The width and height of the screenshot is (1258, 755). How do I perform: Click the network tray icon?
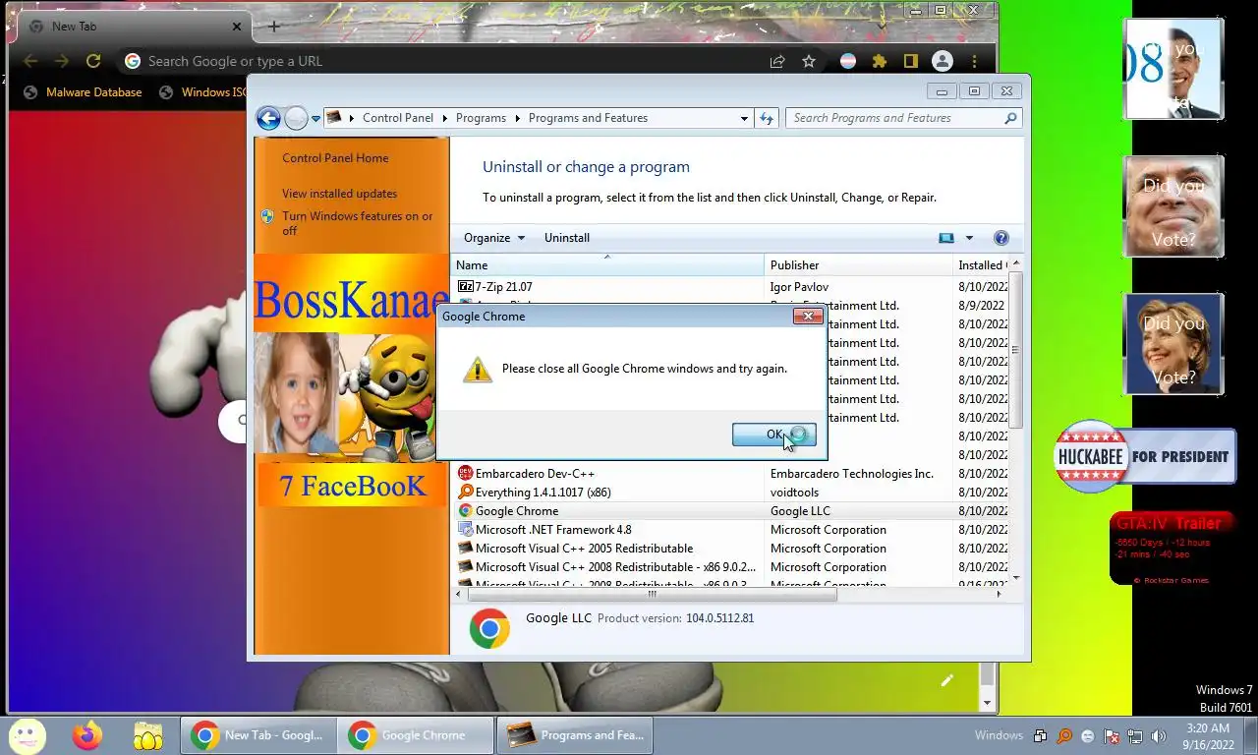1135,735
